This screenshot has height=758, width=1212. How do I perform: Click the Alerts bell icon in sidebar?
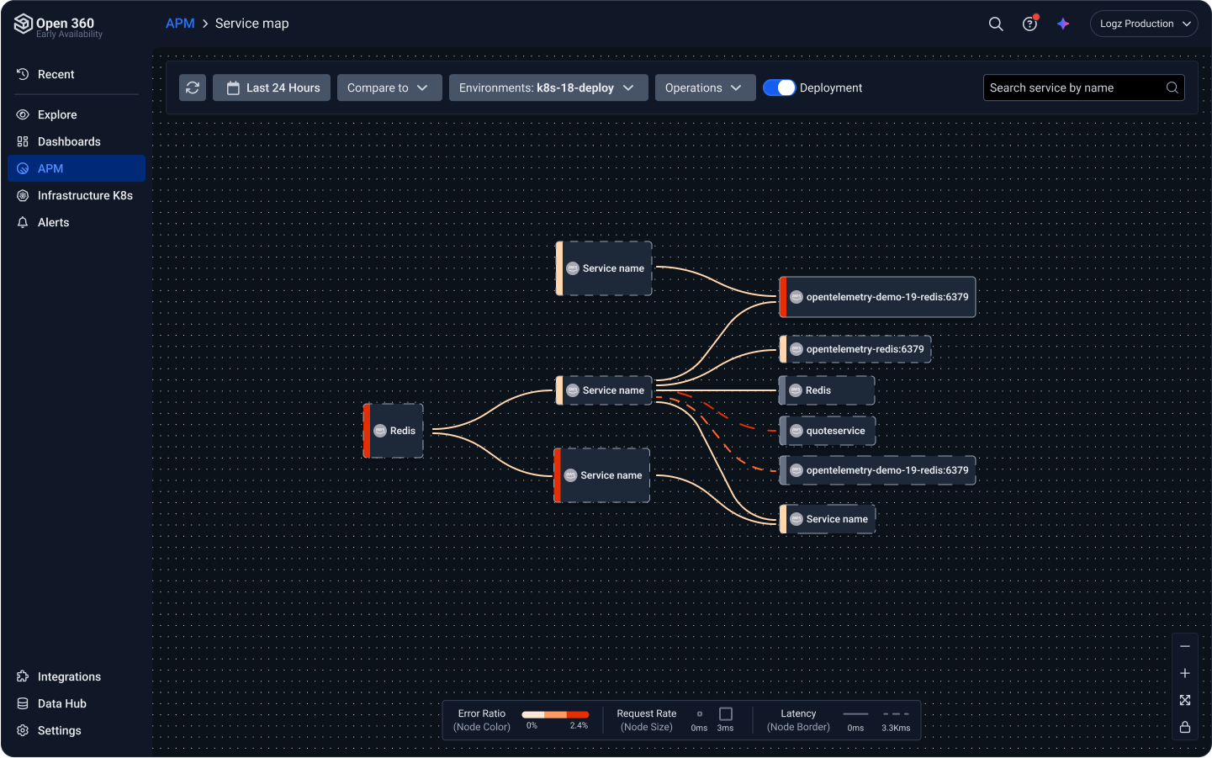click(23, 222)
